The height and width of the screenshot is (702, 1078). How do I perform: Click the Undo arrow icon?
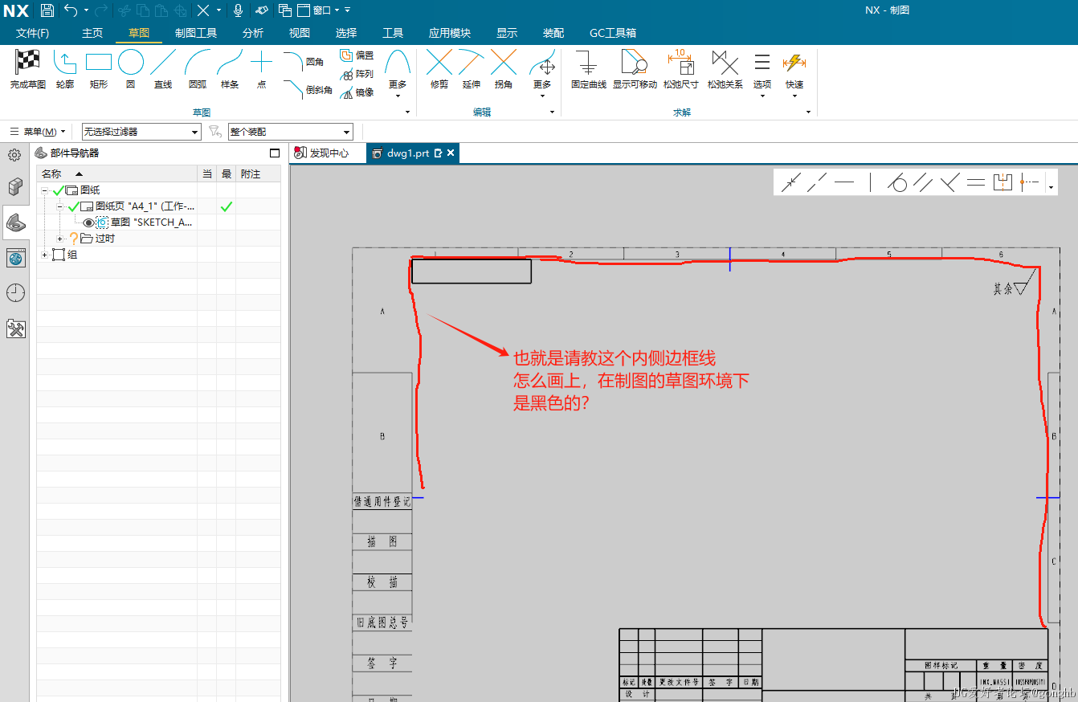tap(71, 10)
